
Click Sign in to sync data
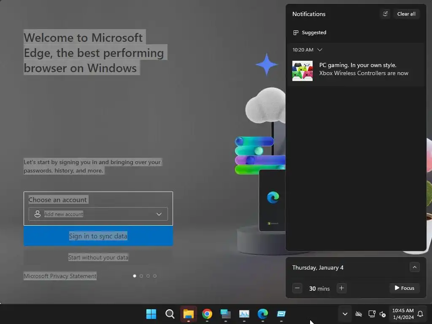coord(98,236)
